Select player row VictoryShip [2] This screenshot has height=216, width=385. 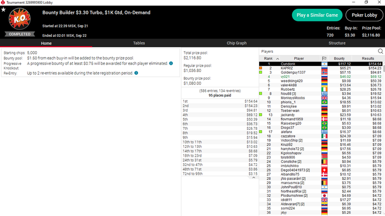321,140
